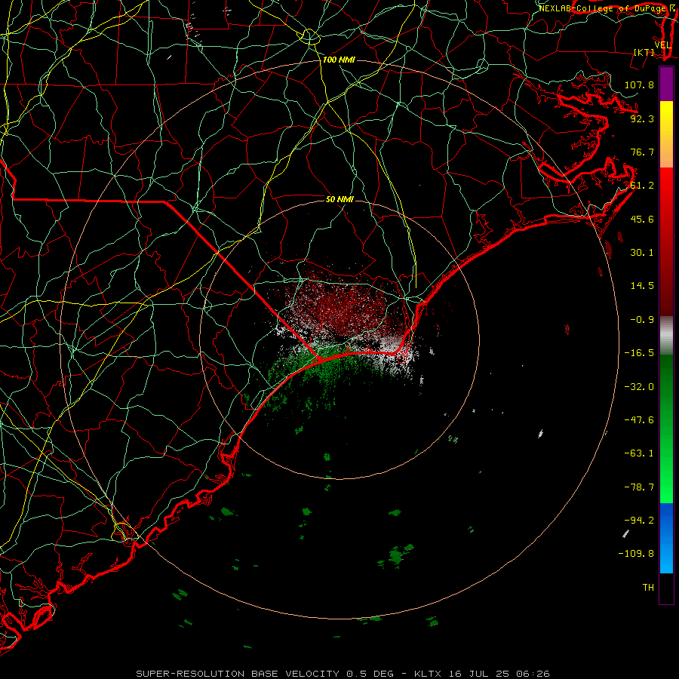Click the 61.2 velocity scale value

642,186
